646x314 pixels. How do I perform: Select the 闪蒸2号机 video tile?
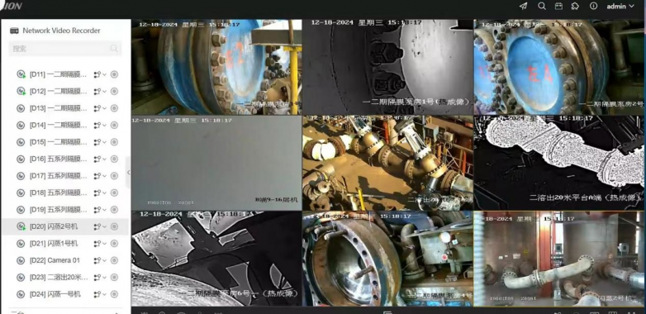point(559,259)
